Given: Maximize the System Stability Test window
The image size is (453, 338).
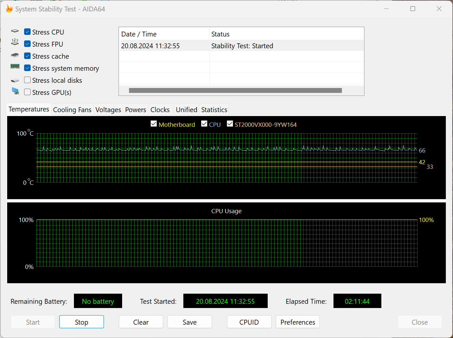Looking at the screenshot, I should (x=413, y=9).
